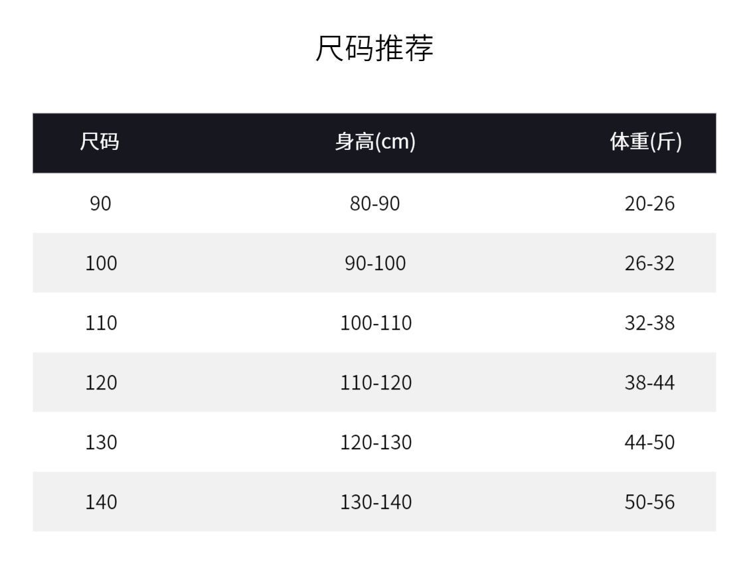Select the 尺码 column header
The image size is (747, 562).
(x=100, y=142)
